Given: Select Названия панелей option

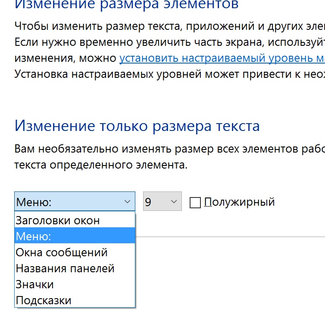Looking at the screenshot, I should (65, 268).
